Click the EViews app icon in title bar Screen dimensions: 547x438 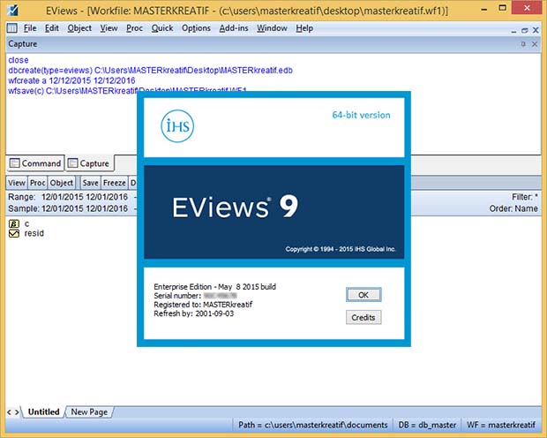(12, 10)
